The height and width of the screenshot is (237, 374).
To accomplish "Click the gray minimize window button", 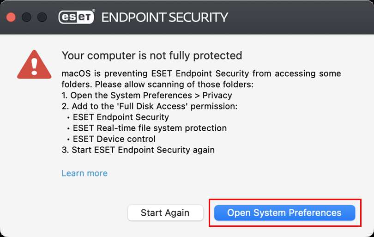I will pyautogui.click(x=26, y=18).
